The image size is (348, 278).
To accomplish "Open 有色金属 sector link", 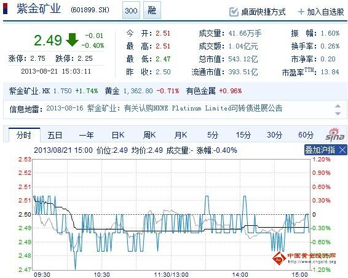I will click(201, 91).
